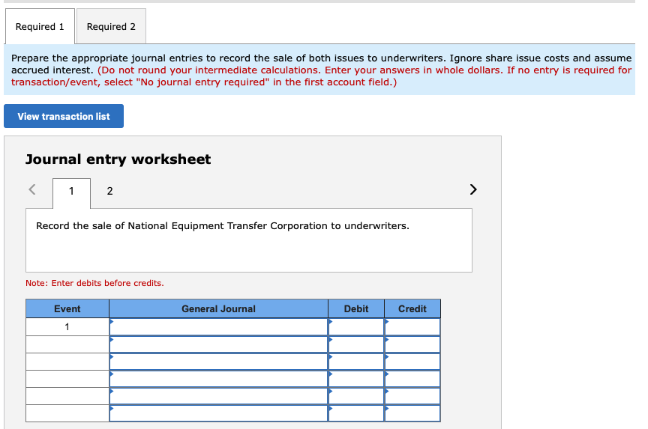Viewport: 648px width, 429px height.
Task: Open General Journal account field in second row
Action: pos(218,344)
